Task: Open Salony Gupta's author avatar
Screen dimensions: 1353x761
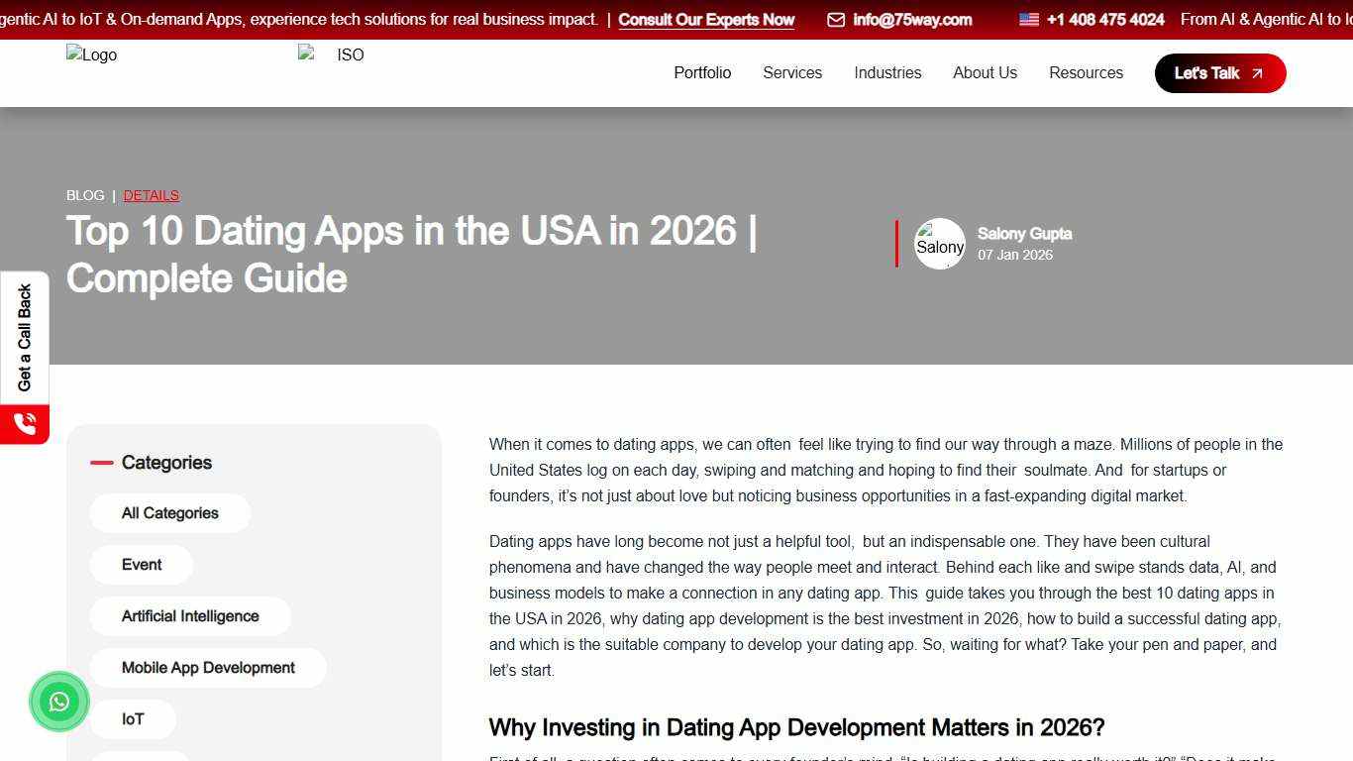Action: point(939,244)
